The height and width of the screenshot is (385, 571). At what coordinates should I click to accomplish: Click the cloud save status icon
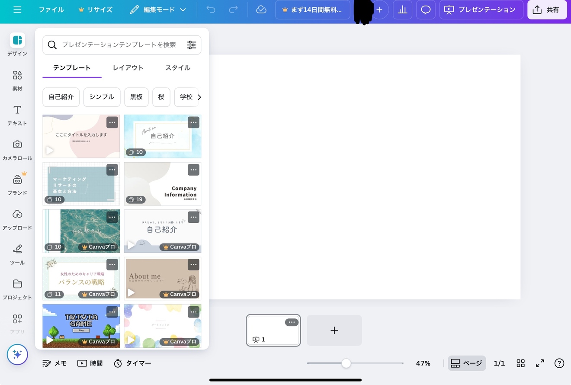pos(261,10)
